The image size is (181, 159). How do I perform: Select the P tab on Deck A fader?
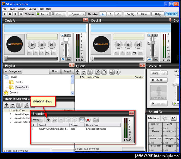pos(66,35)
